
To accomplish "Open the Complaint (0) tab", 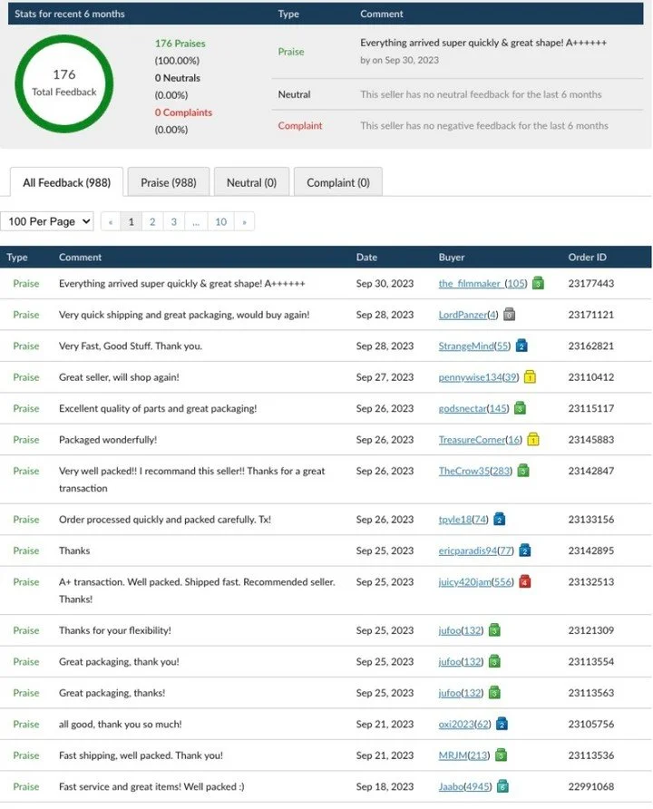I will (x=338, y=182).
